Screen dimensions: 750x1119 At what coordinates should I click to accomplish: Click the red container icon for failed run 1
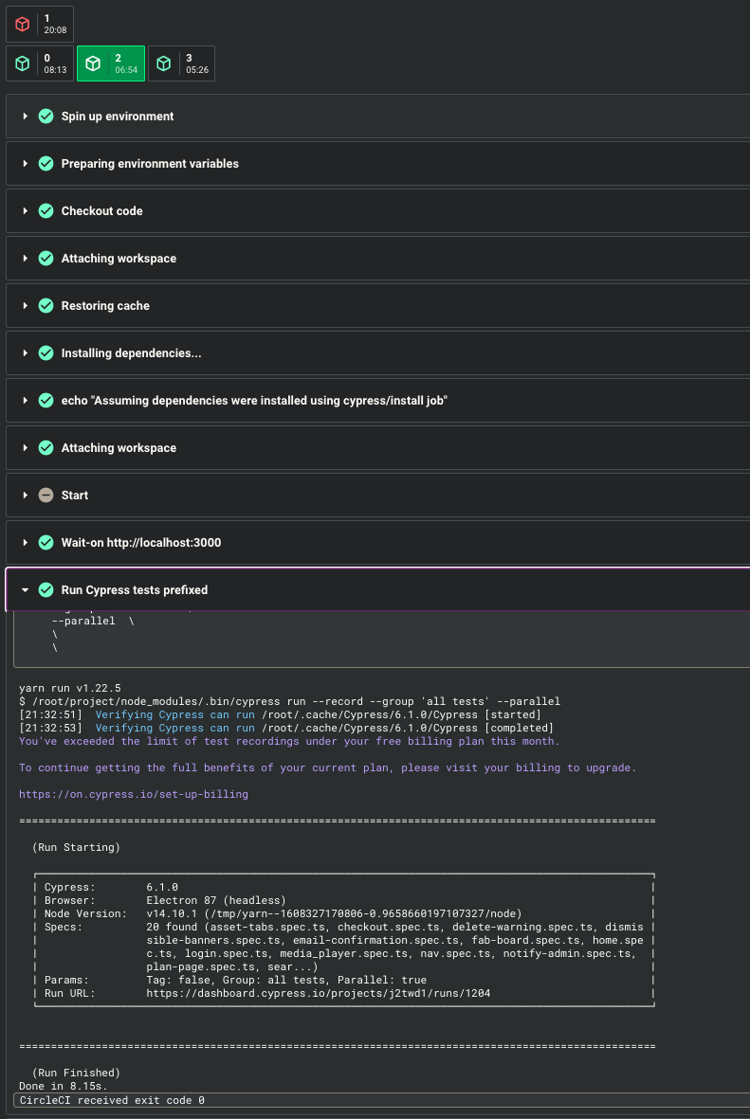tap(22, 24)
